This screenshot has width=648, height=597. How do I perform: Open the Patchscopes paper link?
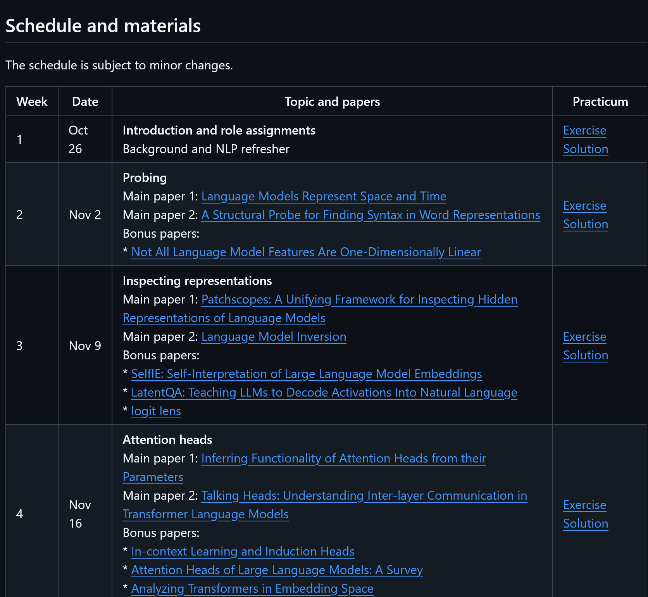(x=359, y=300)
